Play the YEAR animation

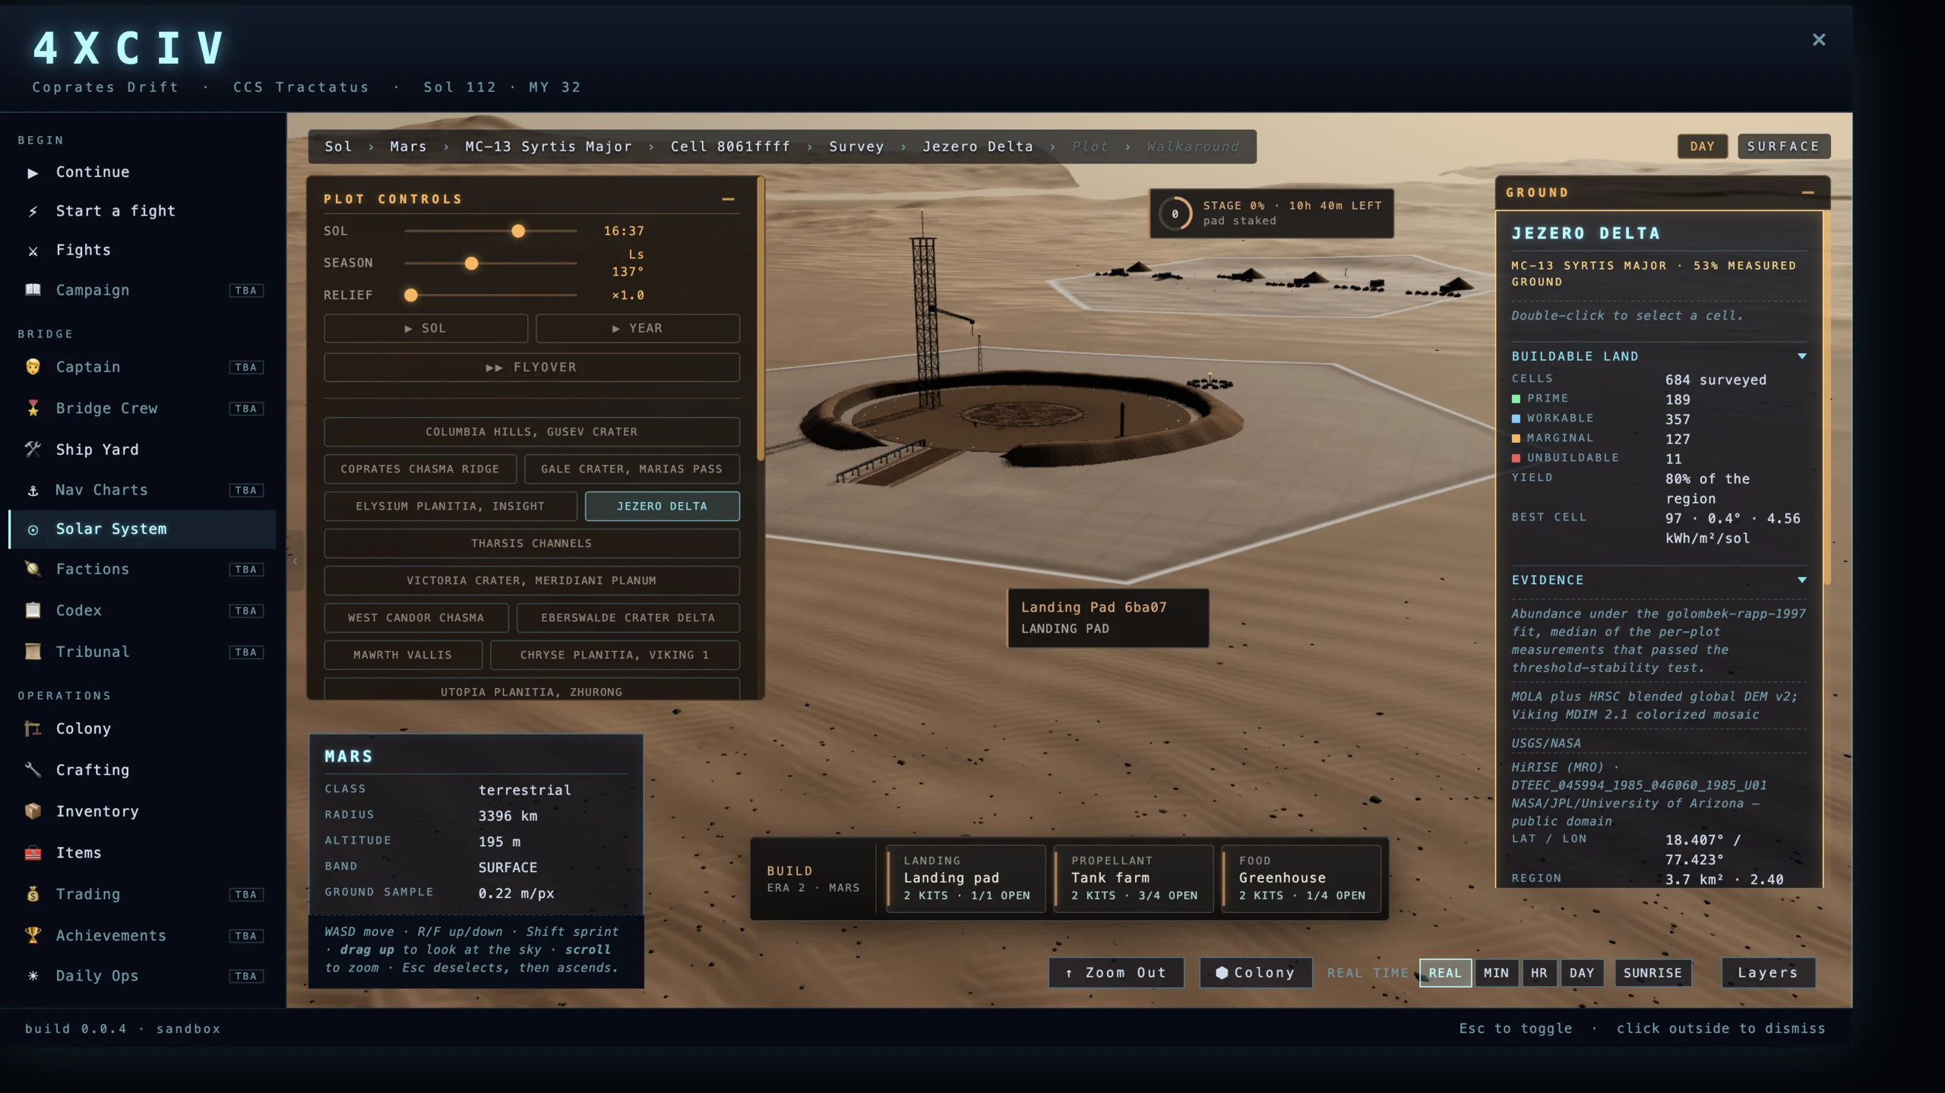637,329
